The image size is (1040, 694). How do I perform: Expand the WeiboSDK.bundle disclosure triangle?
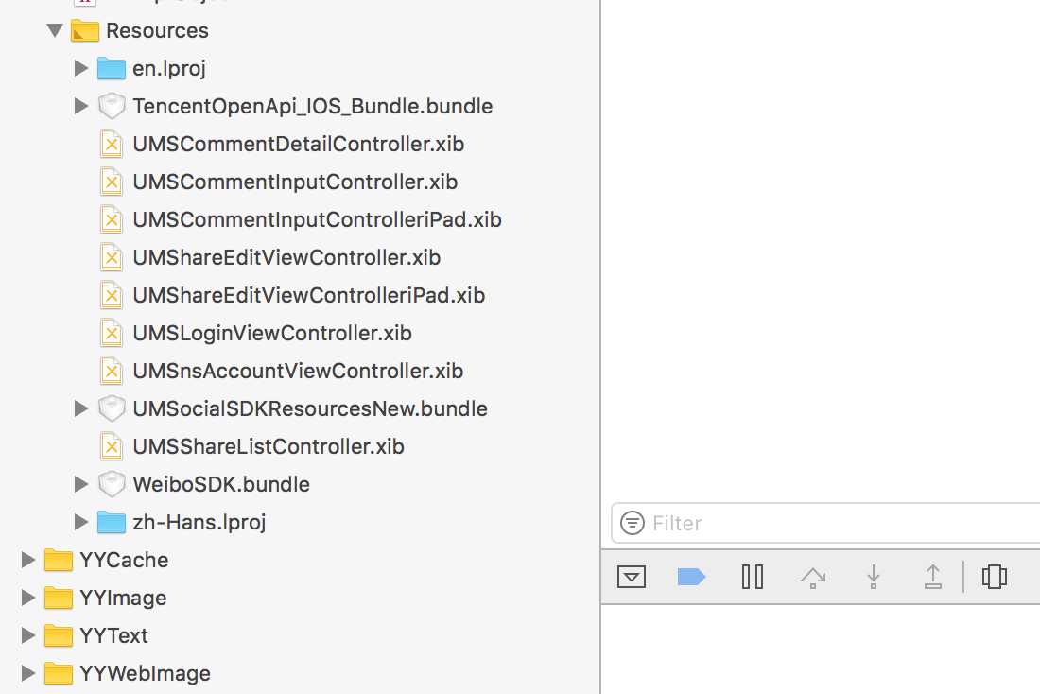pos(81,484)
